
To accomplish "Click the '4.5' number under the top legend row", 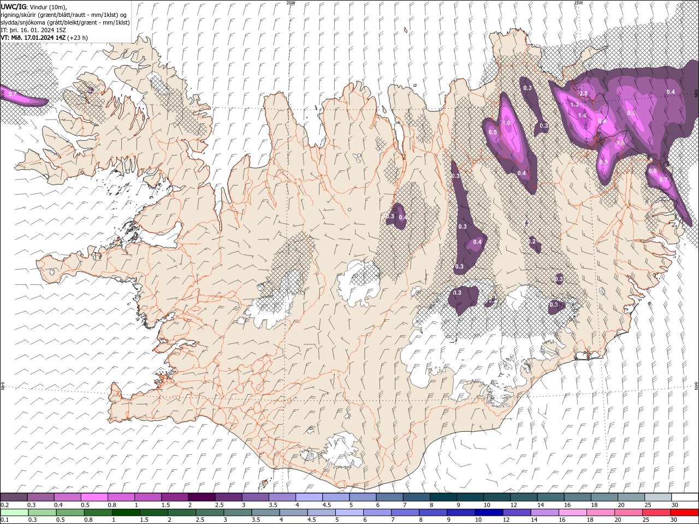I will (327, 505).
